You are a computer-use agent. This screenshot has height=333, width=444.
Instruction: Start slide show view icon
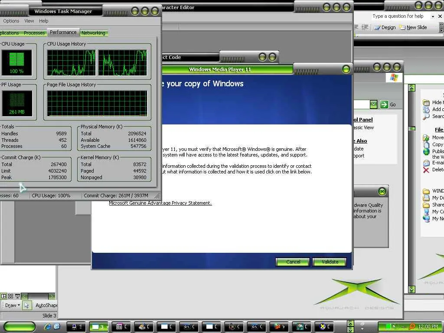[17, 296]
